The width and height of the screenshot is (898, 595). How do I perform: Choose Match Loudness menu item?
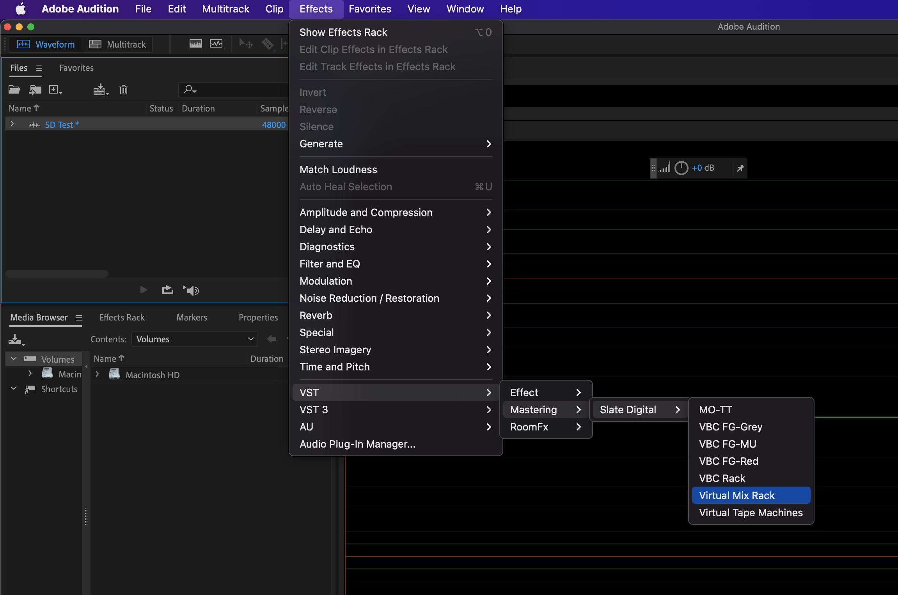(x=396, y=170)
